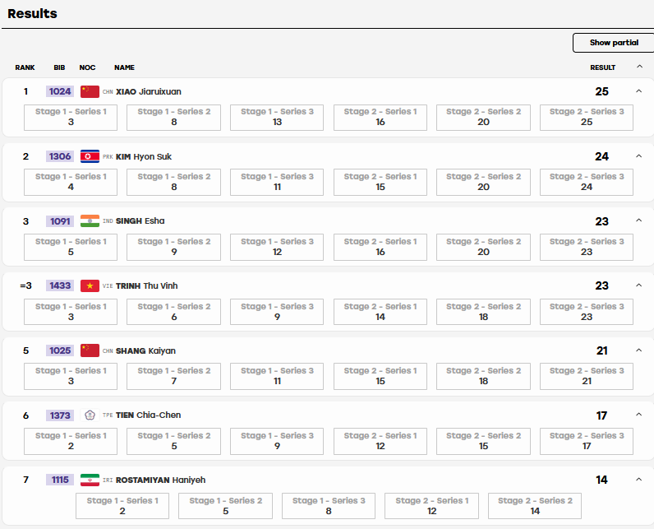Click ROSTAMIYAN's Stage 2 - Series 2 box
This screenshot has height=529, width=654.
click(x=535, y=506)
